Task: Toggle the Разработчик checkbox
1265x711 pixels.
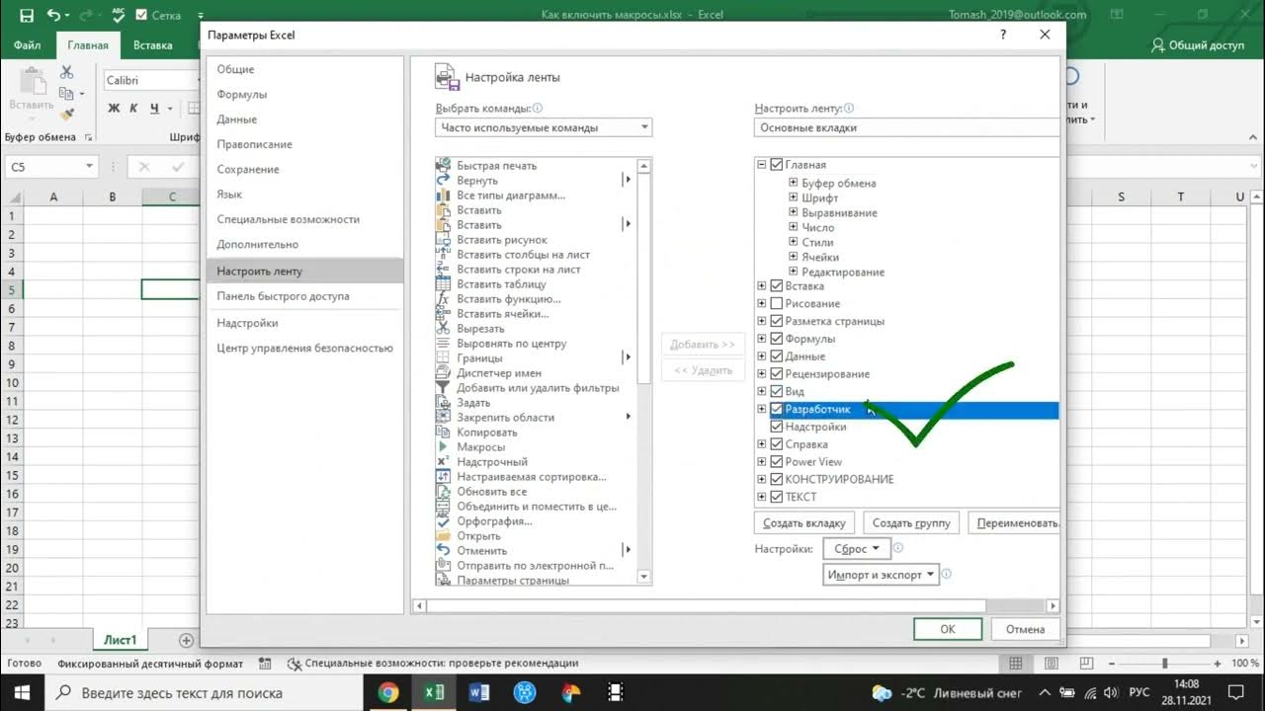Action: (776, 409)
